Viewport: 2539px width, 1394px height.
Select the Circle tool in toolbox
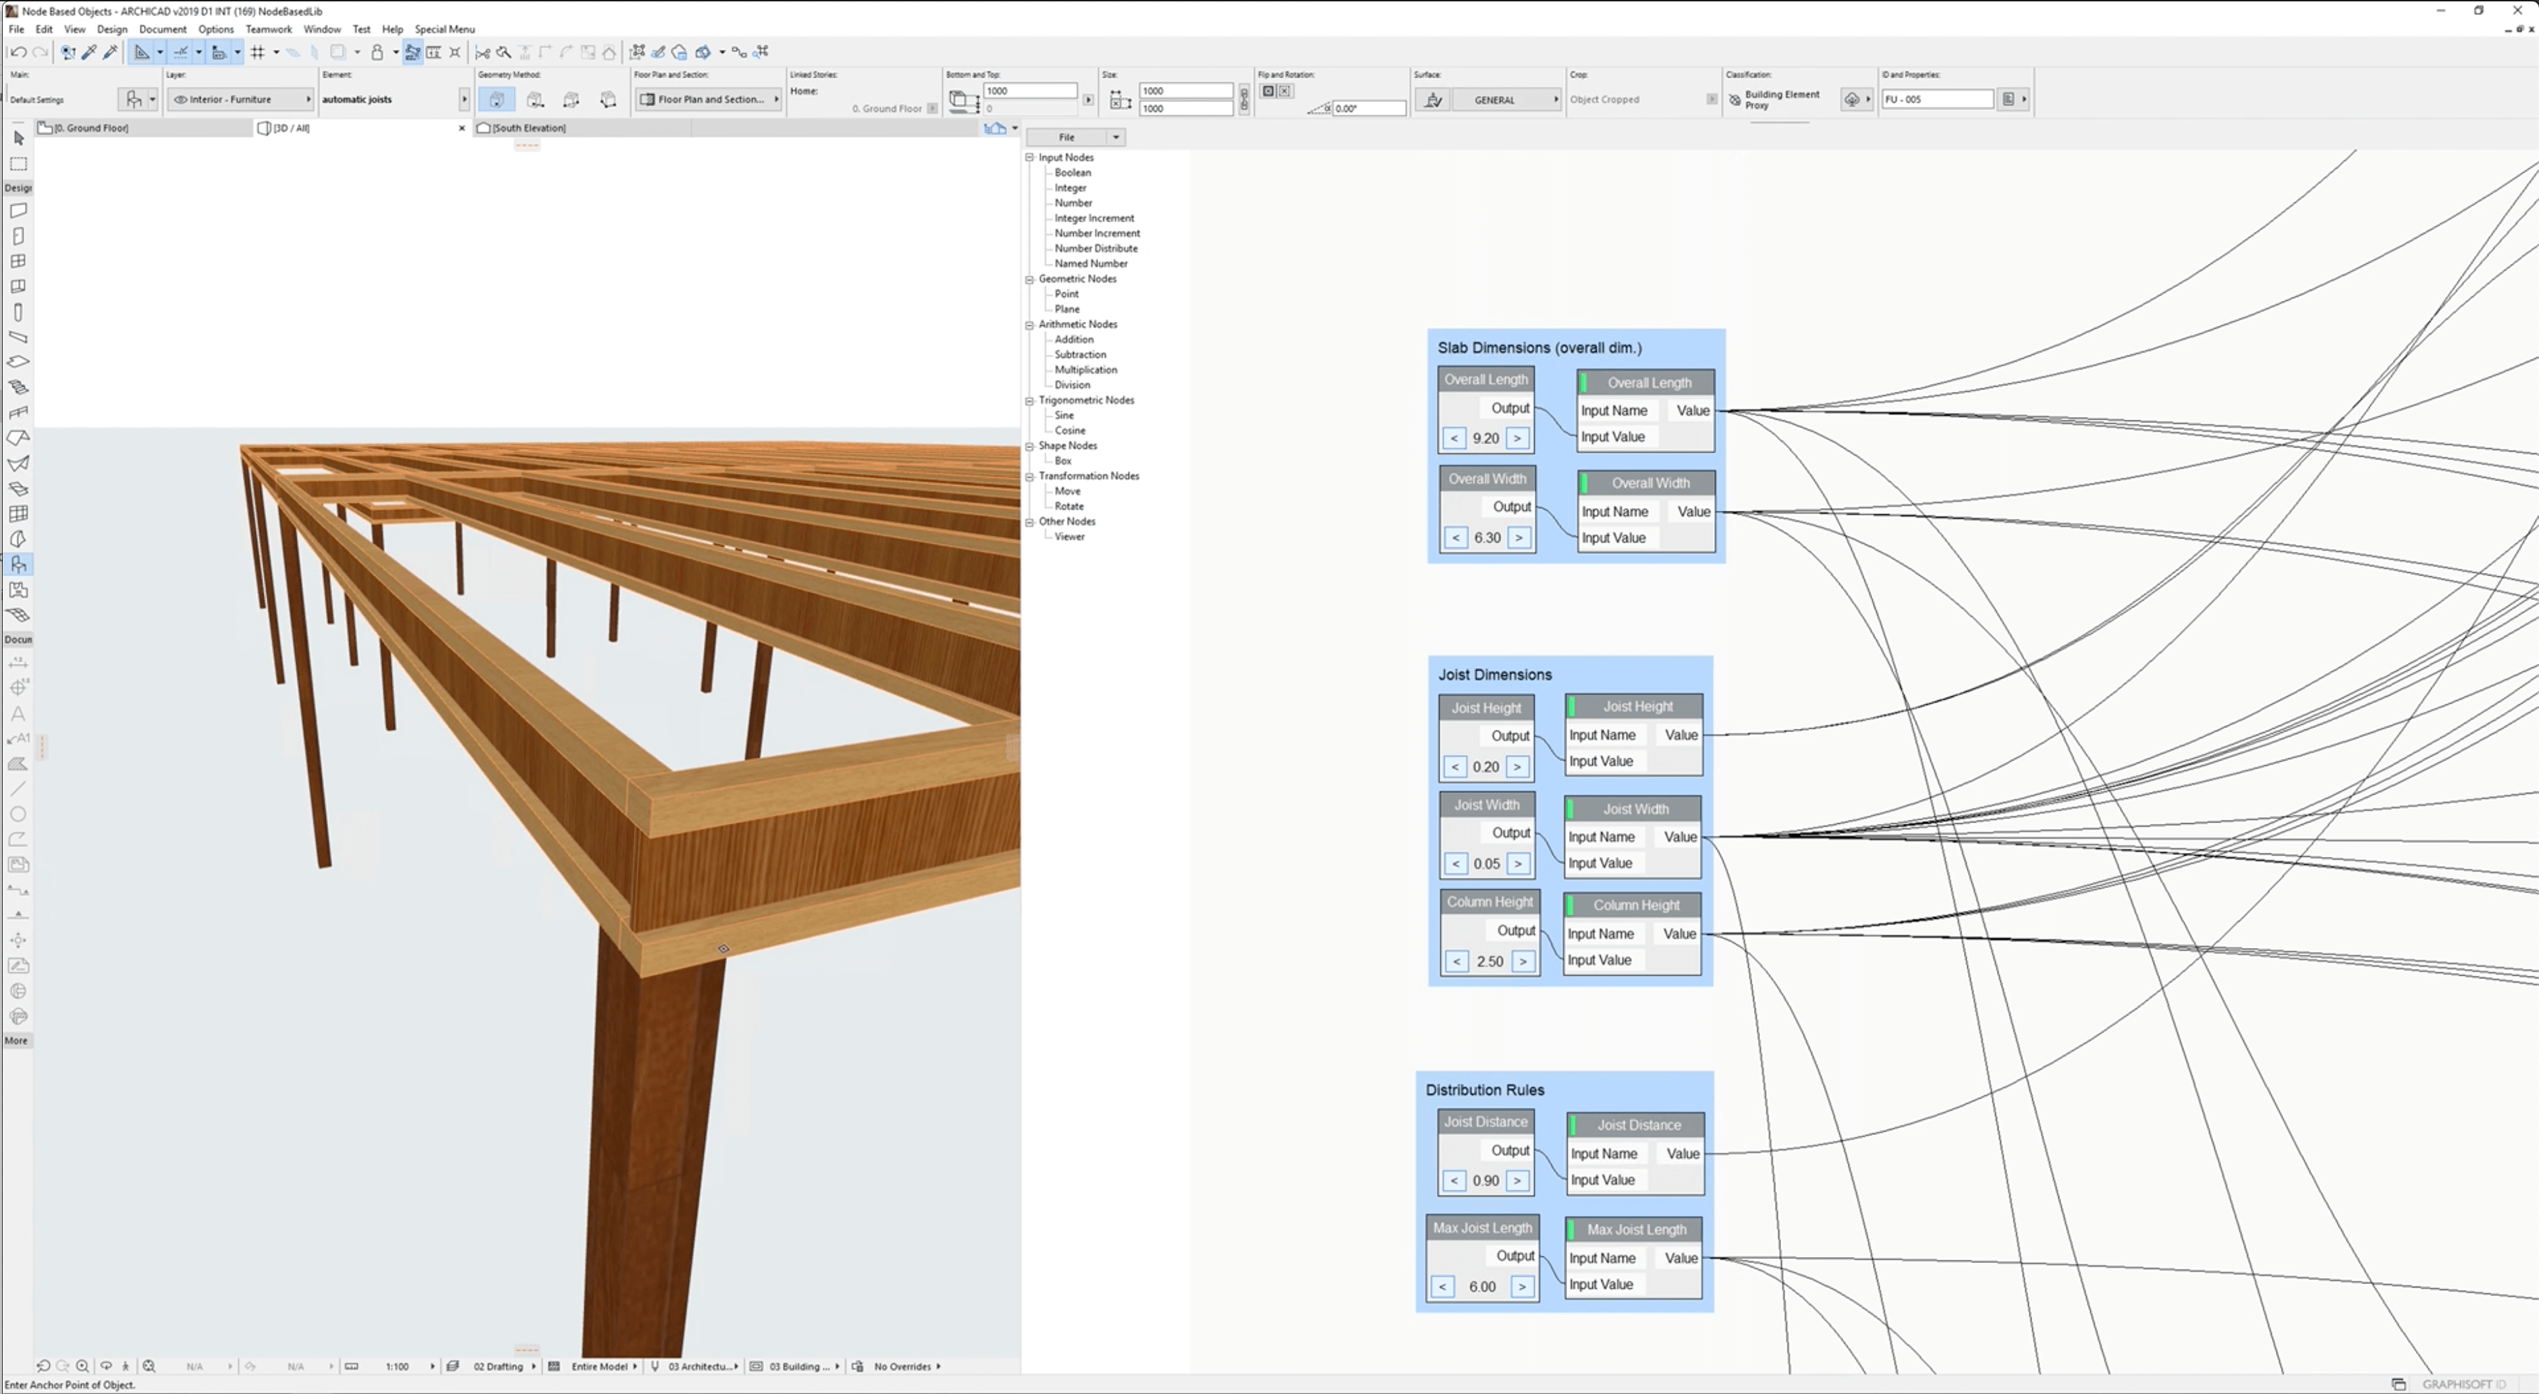click(18, 814)
